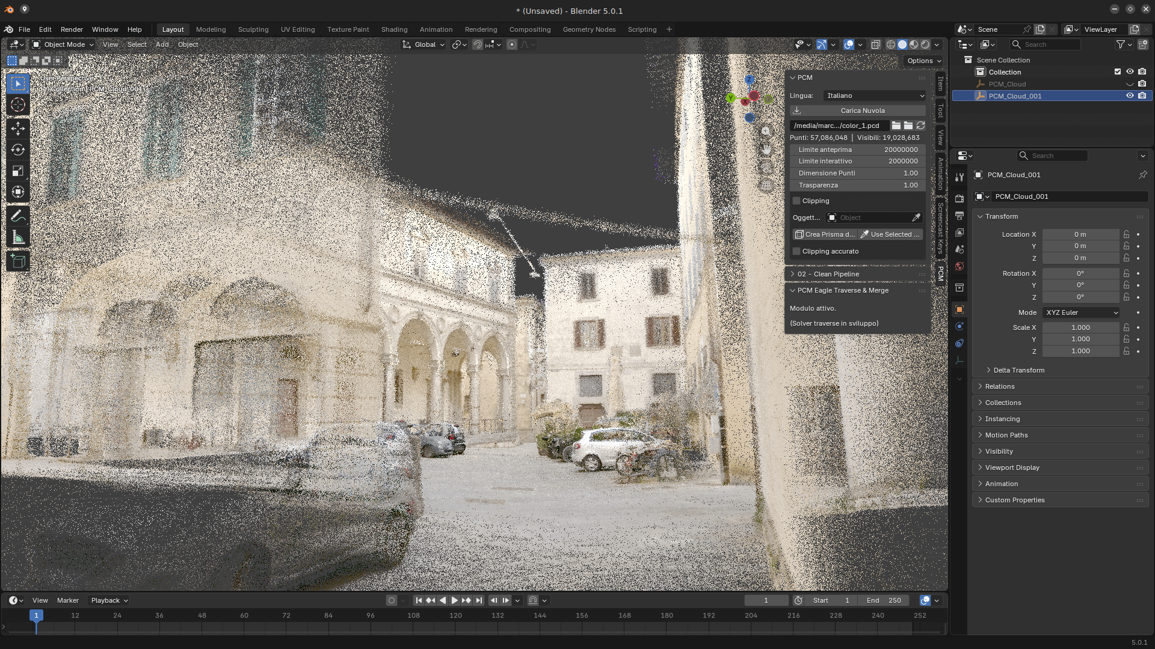This screenshot has height=649, width=1155.
Task: Open the Global transform orientation dropdown
Action: [x=424, y=44]
